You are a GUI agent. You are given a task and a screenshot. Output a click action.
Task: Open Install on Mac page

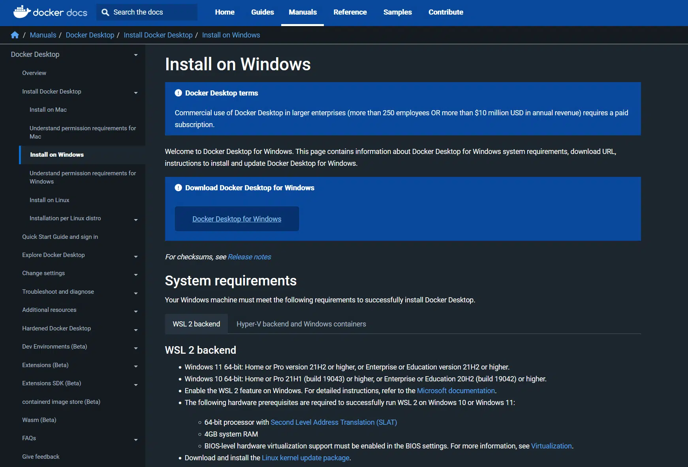tap(48, 110)
